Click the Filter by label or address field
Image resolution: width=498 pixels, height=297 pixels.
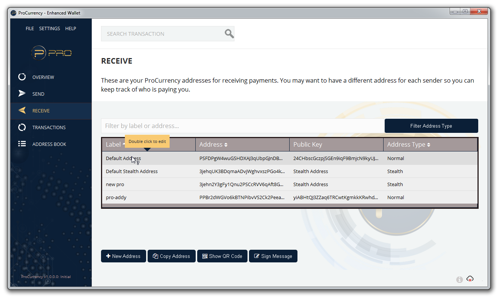tap(243, 126)
